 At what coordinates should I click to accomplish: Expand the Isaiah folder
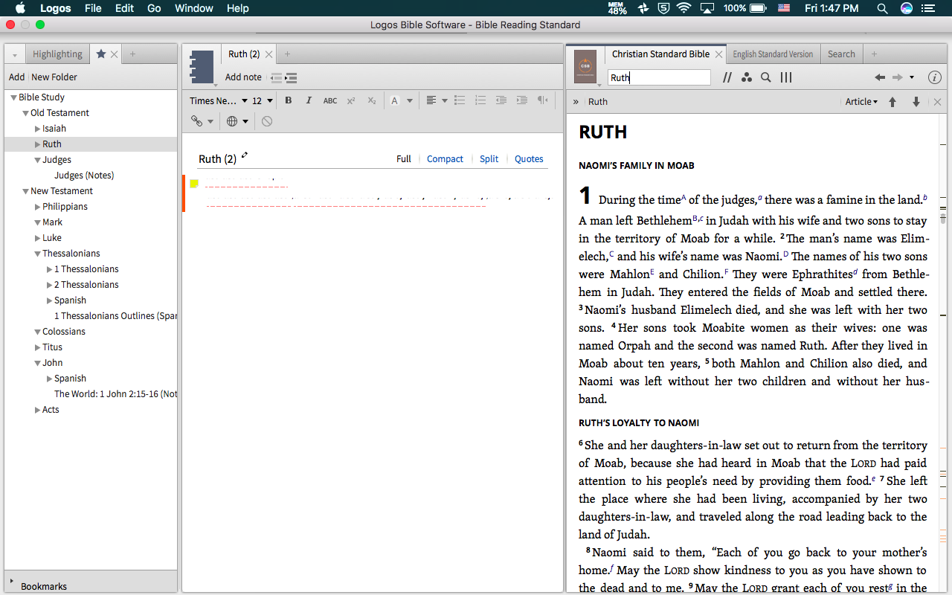37,129
